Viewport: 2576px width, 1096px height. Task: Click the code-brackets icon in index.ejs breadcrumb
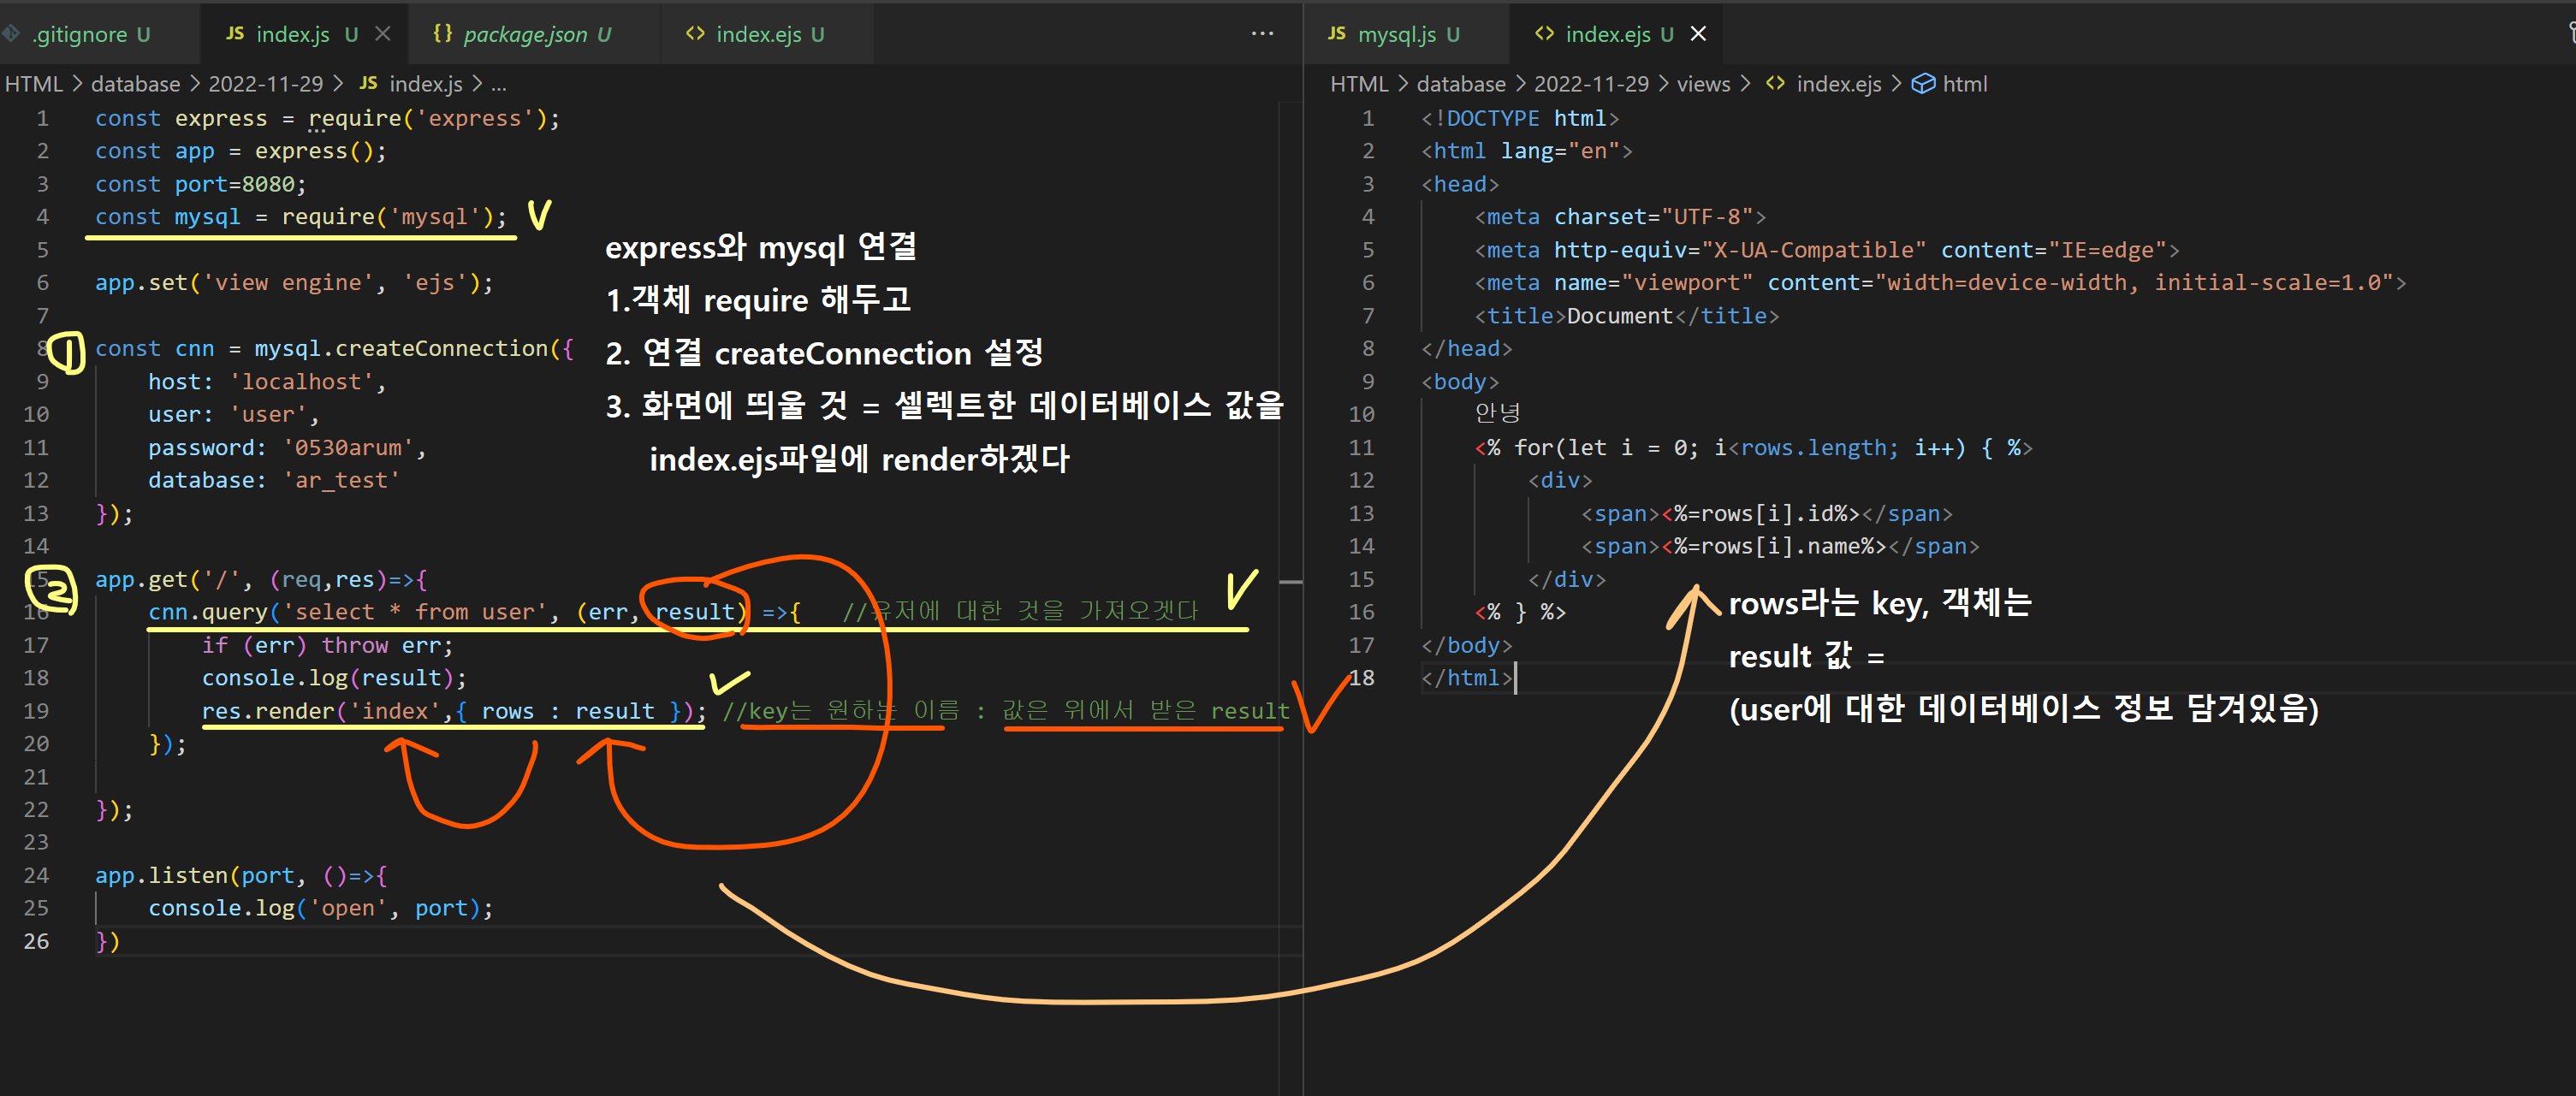point(1775,84)
